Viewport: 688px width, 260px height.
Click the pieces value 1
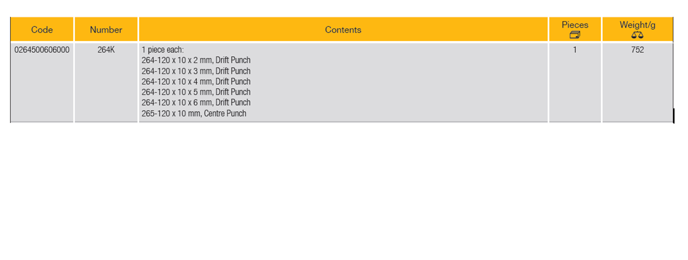coord(575,49)
